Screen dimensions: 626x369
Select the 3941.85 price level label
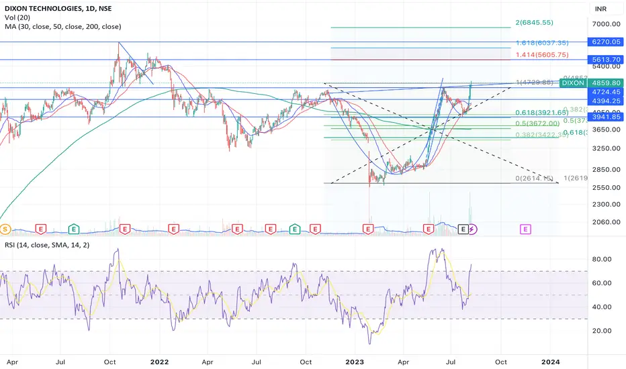click(x=606, y=117)
